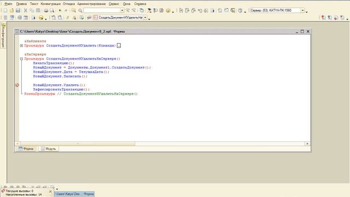350x197 pixels.
Task: Open the Справка menu
Action: pyautogui.click(x=140, y=4)
